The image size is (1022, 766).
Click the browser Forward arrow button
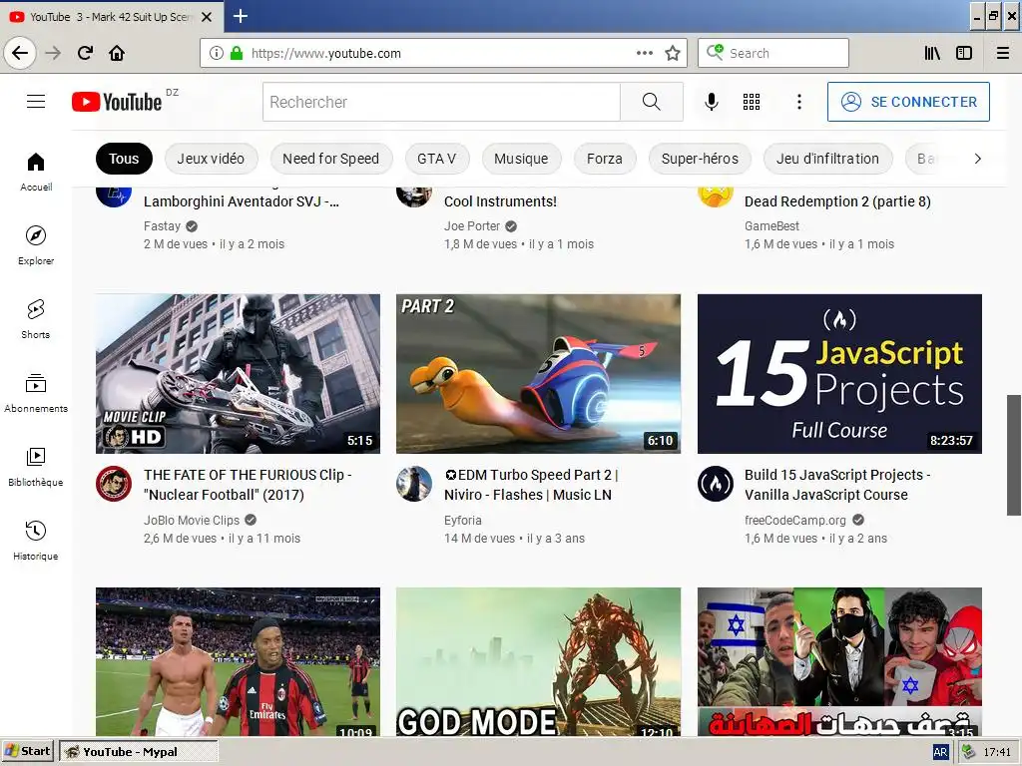coord(53,53)
